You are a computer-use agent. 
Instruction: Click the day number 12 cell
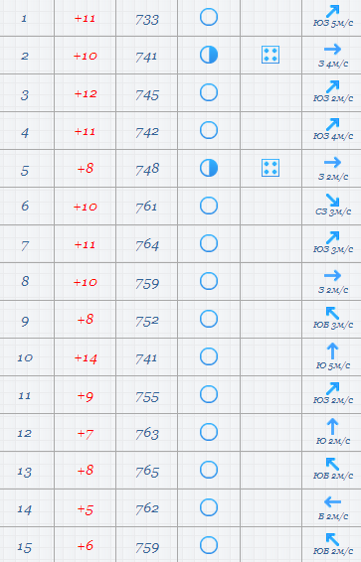click(25, 433)
